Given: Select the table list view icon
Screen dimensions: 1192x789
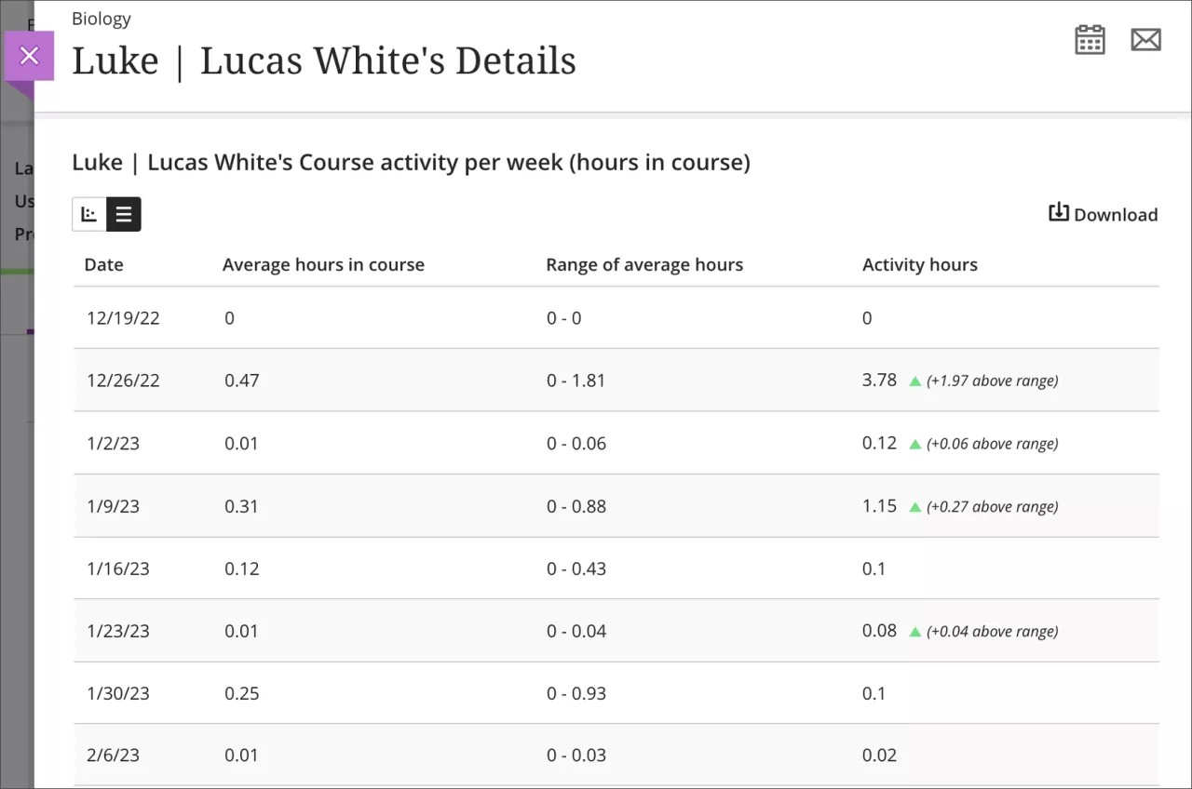Looking at the screenshot, I should (125, 214).
